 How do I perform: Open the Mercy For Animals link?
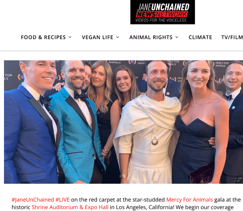189,200
